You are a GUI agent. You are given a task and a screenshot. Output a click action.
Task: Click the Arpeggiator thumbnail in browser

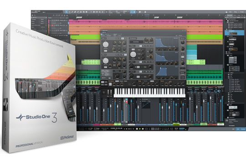click(233, 34)
